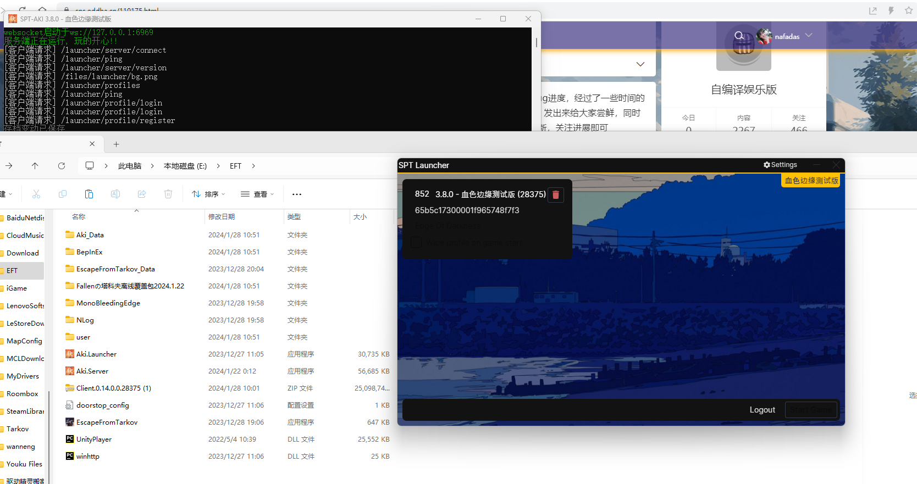Click the Start Game button
The height and width of the screenshot is (484, 917).
click(x=811, y=410)
